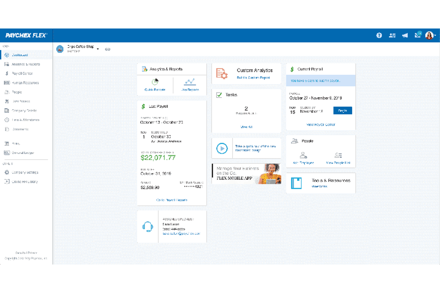Play the new dashboard tour video
This screenshot has height=293, width=440.
click(x=222, y=148)
